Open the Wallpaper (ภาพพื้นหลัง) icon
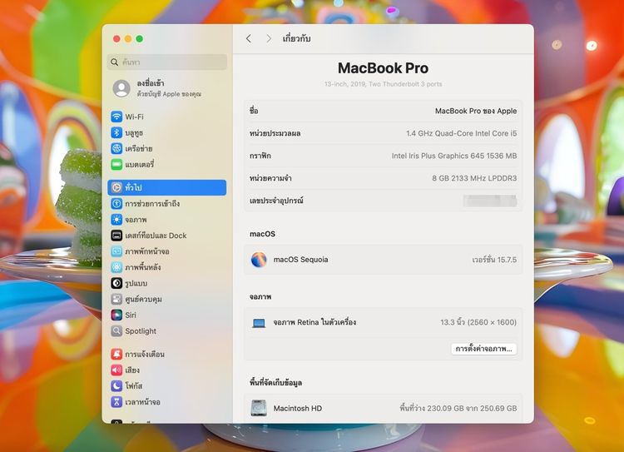This screenshot has width=624, height=452. click(116, 267)
